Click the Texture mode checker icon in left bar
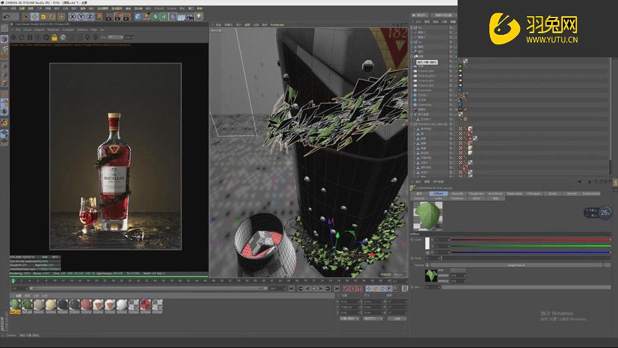Screen dimensions: 618x348 (4, 48)
